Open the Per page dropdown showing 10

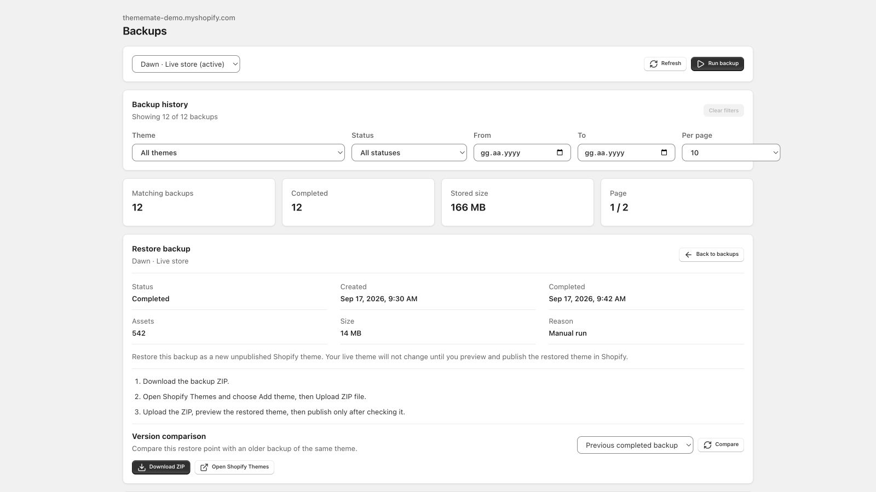tap(731, 153)
